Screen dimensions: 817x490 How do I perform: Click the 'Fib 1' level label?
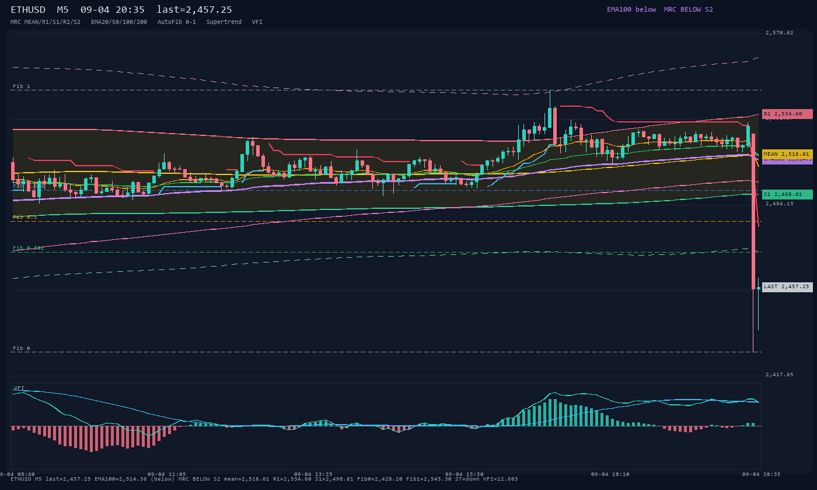click(x=22, y=86)
